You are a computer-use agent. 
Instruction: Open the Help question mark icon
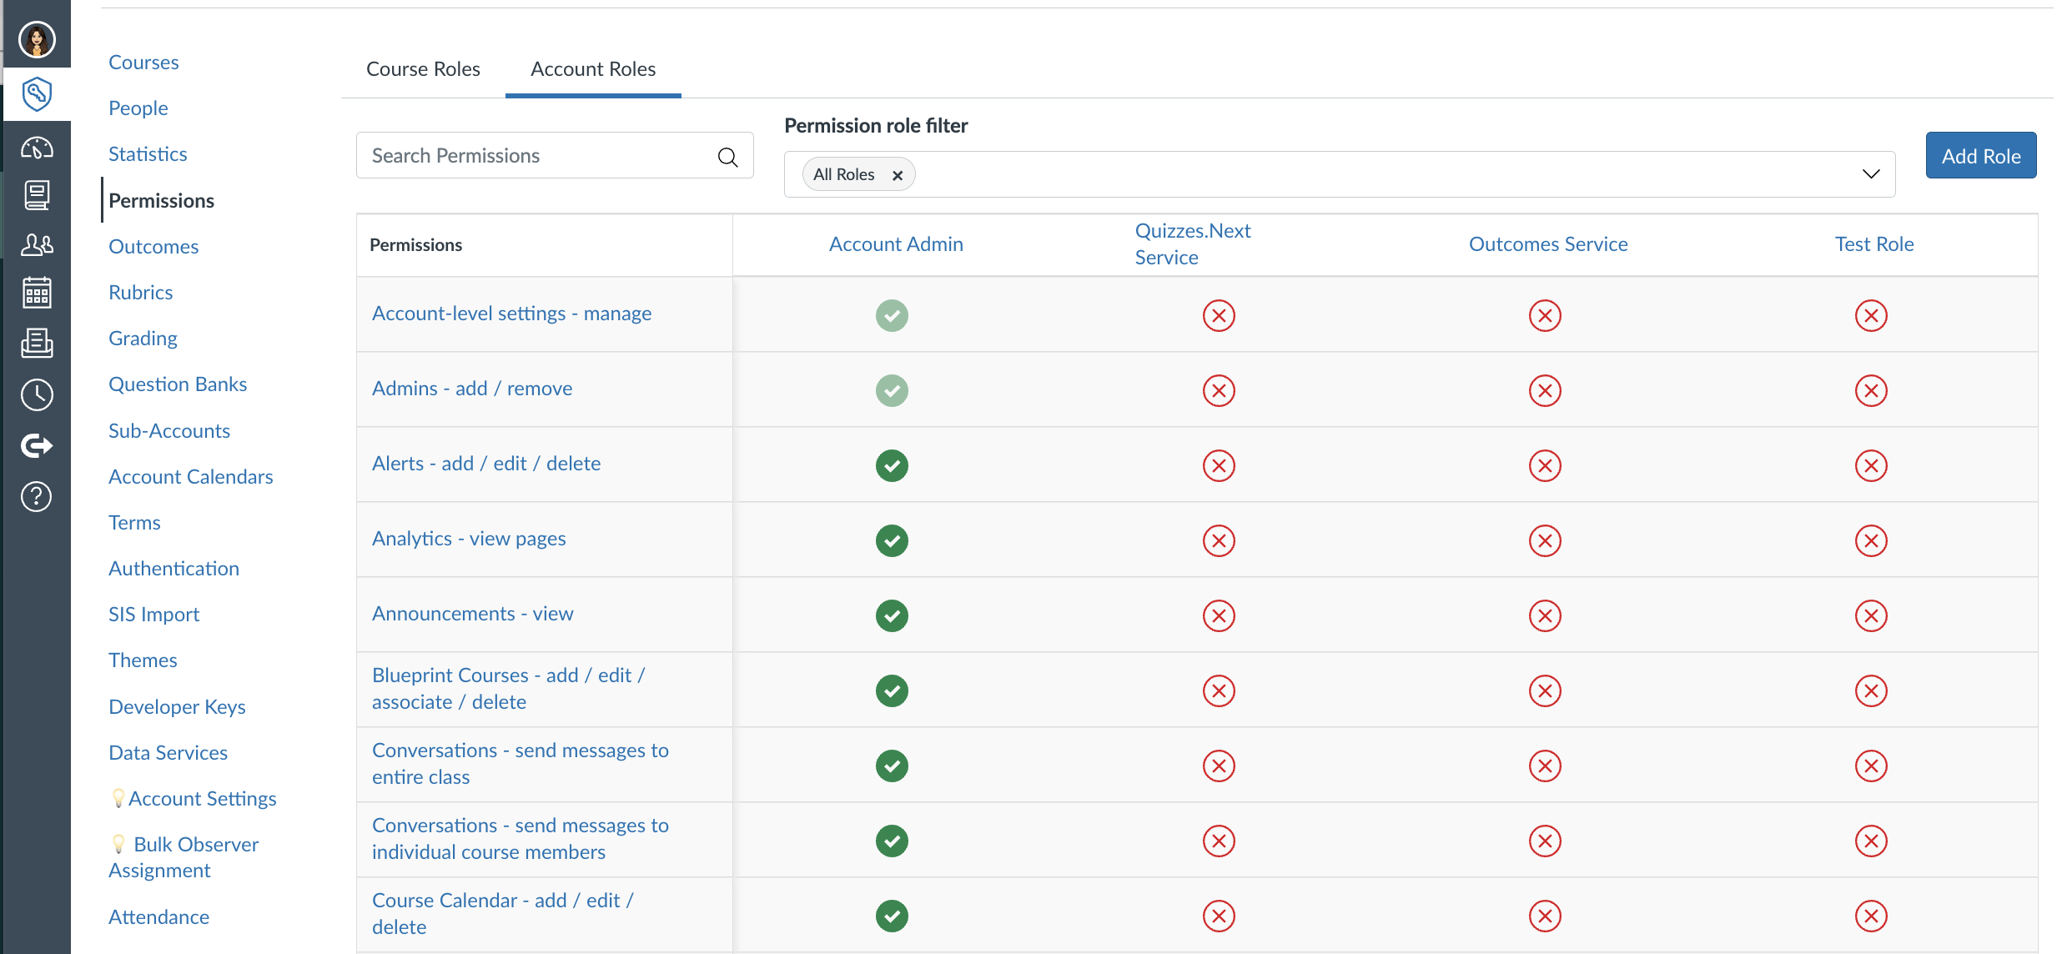tap(37, 497)
